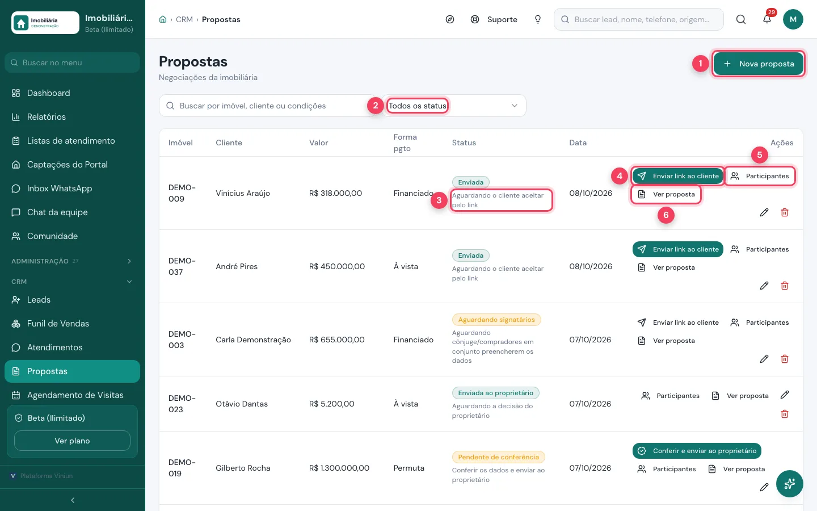Collapse the CRM sidebar section
Viewport: 817px width, 511px height.
(x=72, y=282)
